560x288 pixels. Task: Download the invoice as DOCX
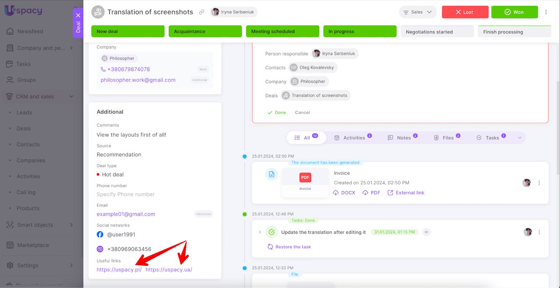344,193
